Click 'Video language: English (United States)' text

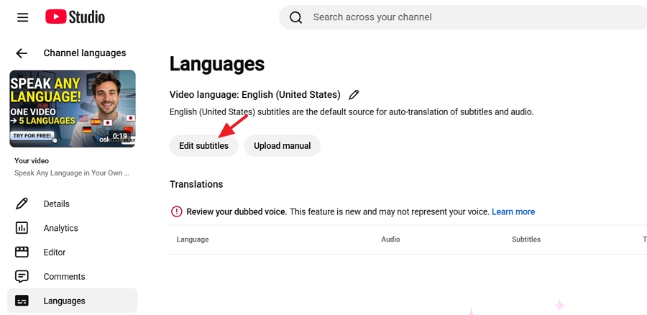[x=255, y=94]
